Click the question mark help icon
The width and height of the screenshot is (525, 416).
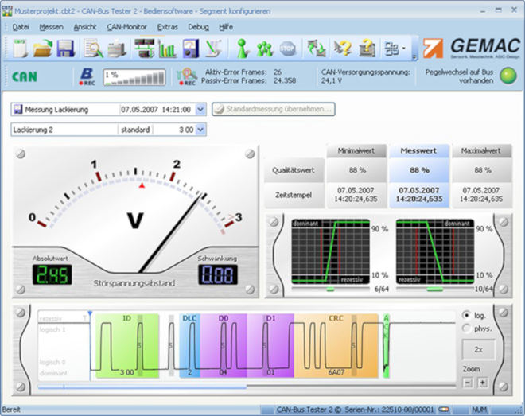coord(342,49)
